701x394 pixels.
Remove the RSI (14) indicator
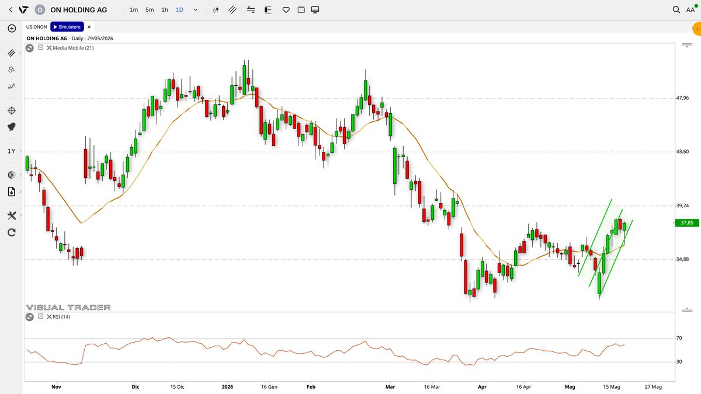point(49,316)
